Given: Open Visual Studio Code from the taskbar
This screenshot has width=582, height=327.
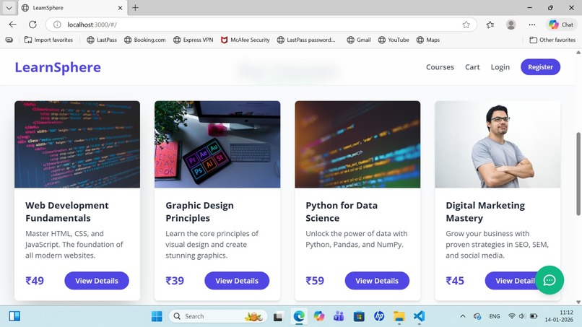Looking at the screenshot, I should tap(419, 316).
